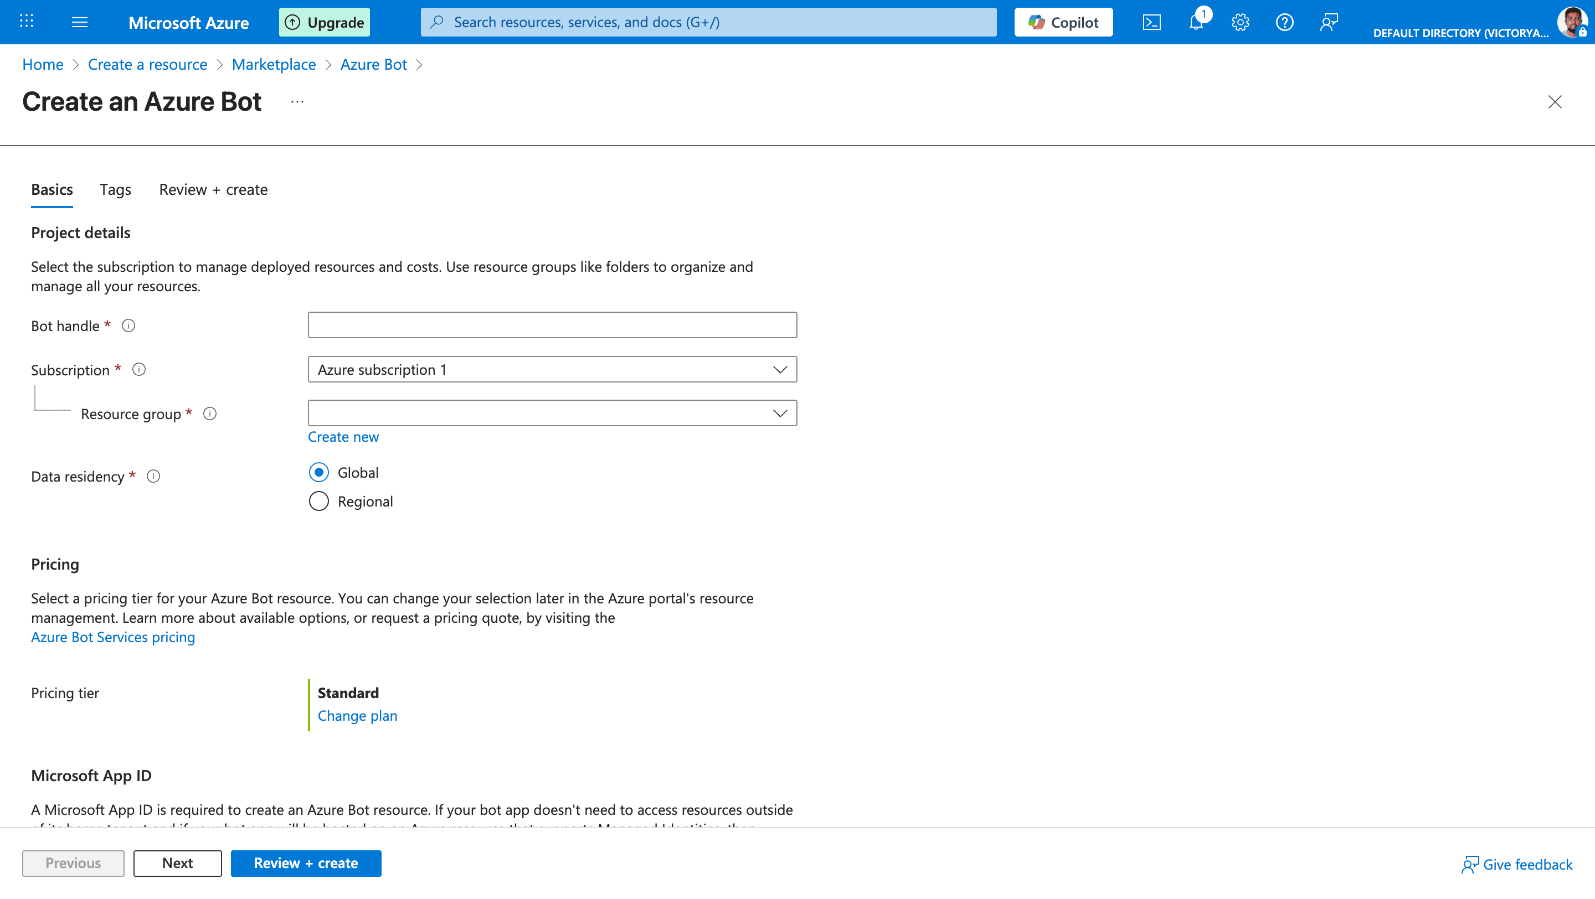Click the Microsoft Azure logo text

[188, 23]
